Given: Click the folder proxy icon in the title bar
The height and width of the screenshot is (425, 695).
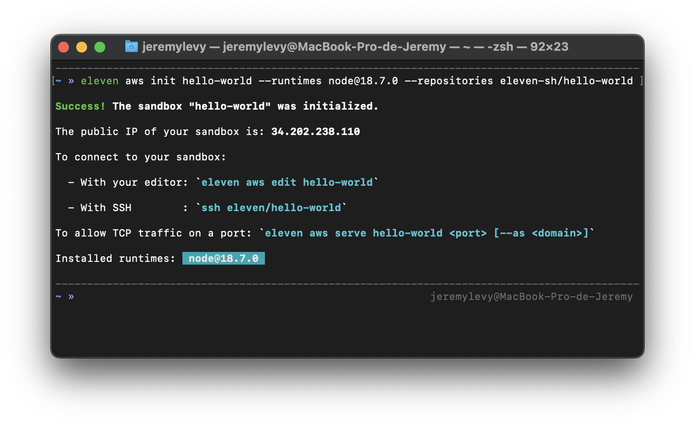Looking at the screenshot, I should point(131,47).
